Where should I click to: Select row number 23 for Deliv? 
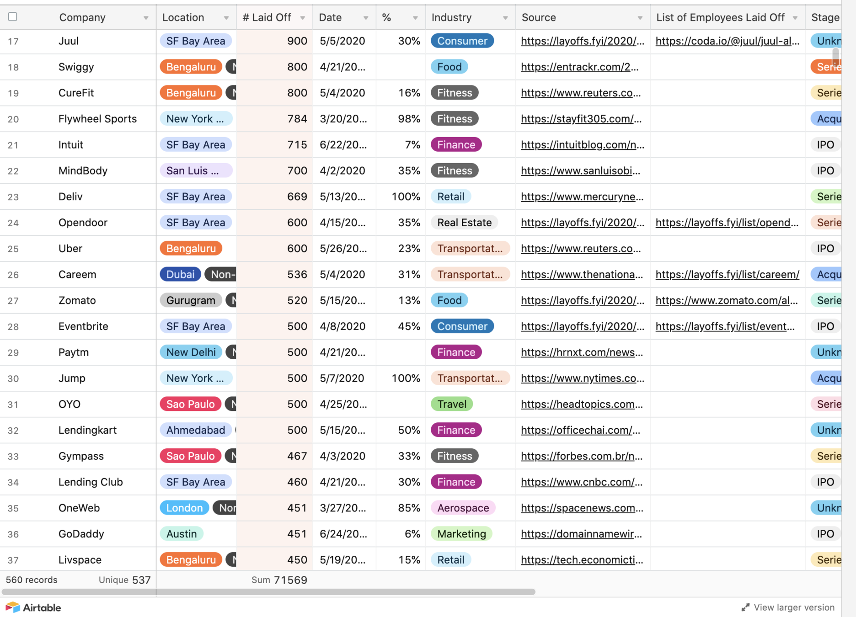click(x=13, y=197)
